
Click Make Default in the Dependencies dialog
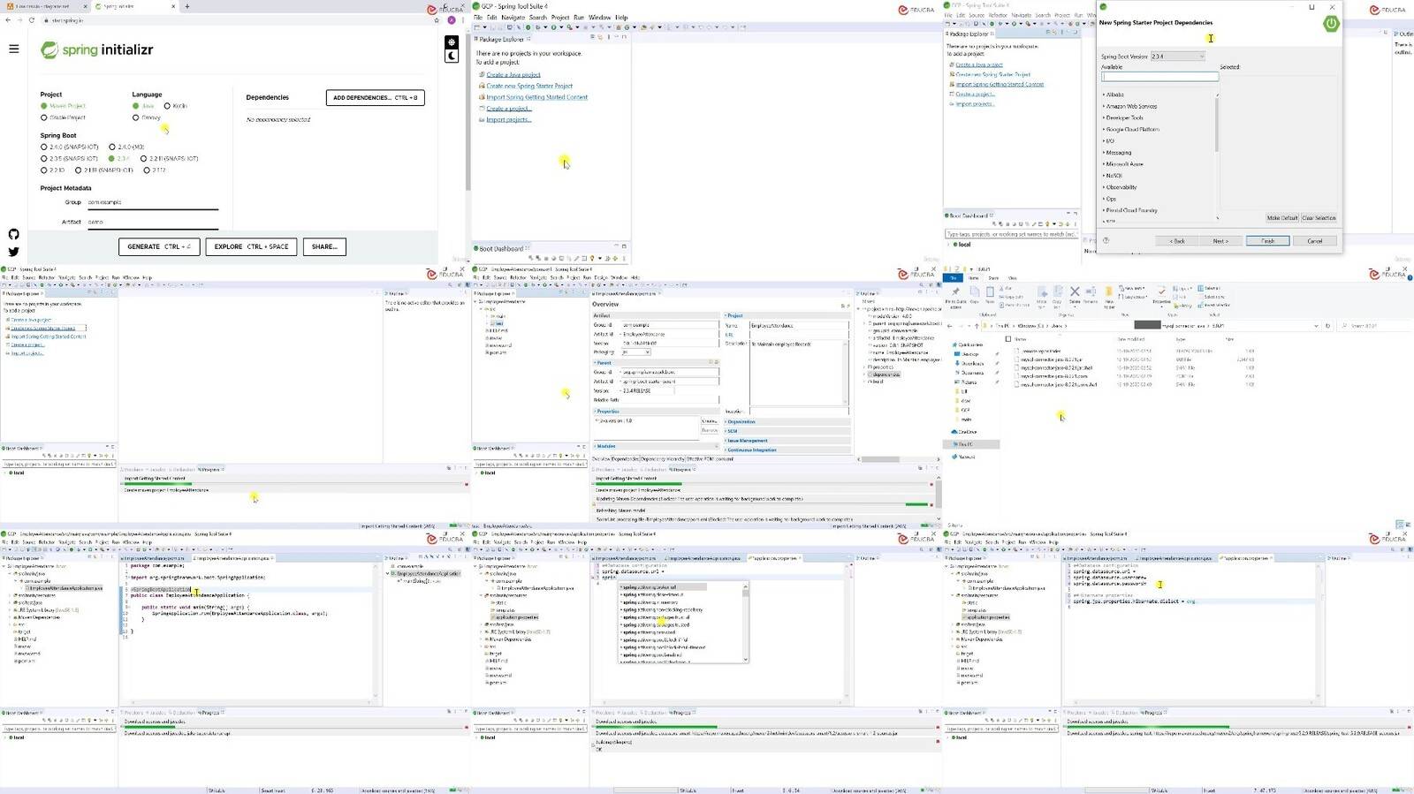click(x=1281, y=218)
